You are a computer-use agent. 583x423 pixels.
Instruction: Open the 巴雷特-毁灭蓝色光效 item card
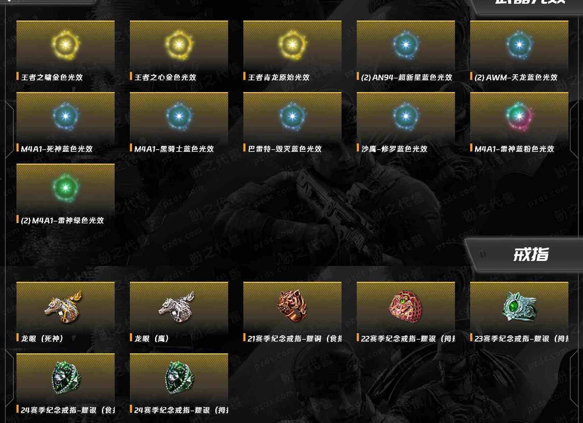pos(292,123)
